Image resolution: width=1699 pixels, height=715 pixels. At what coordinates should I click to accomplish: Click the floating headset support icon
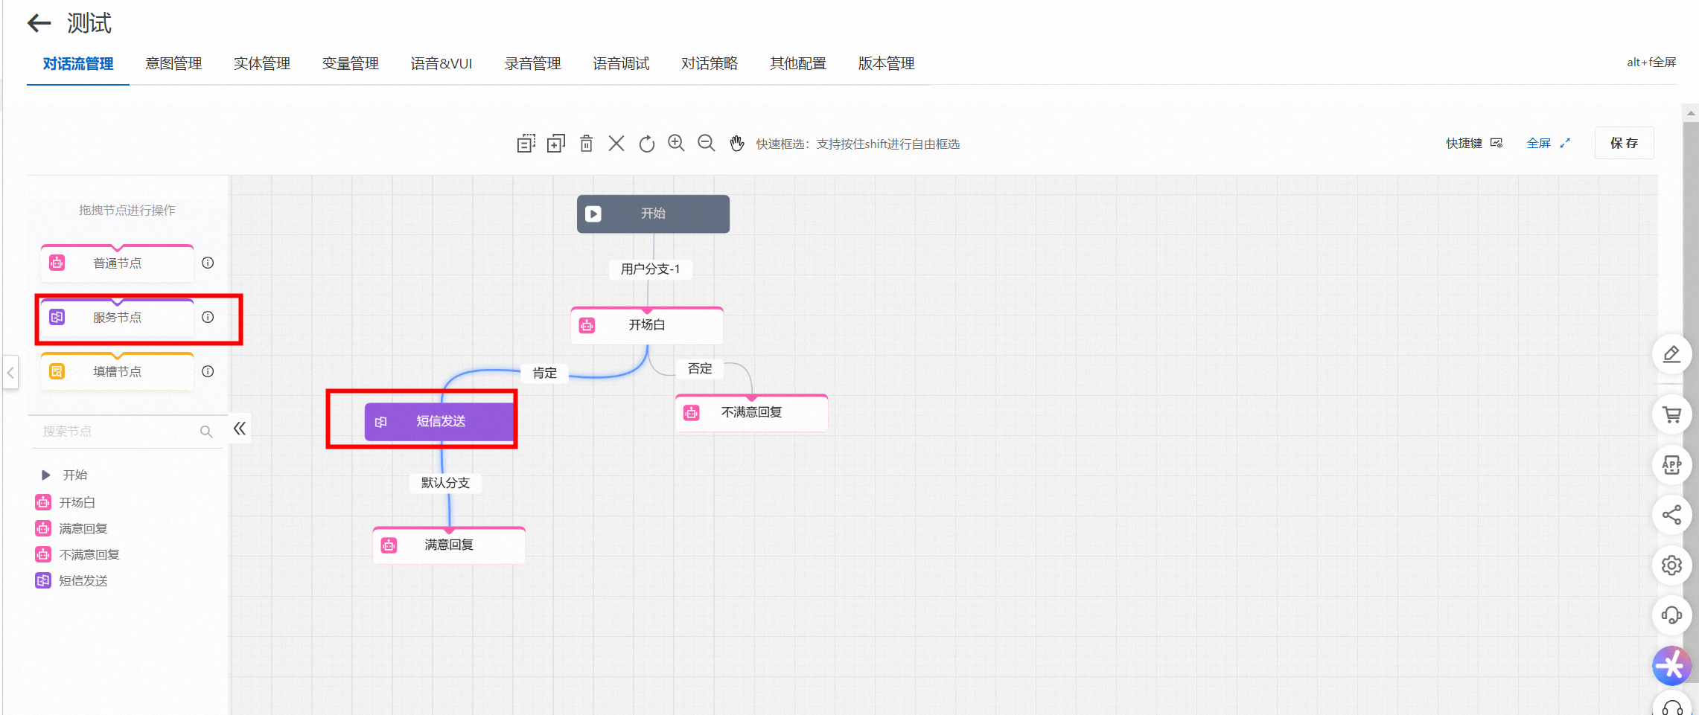pyautogui.click(x=1671, y=615)
